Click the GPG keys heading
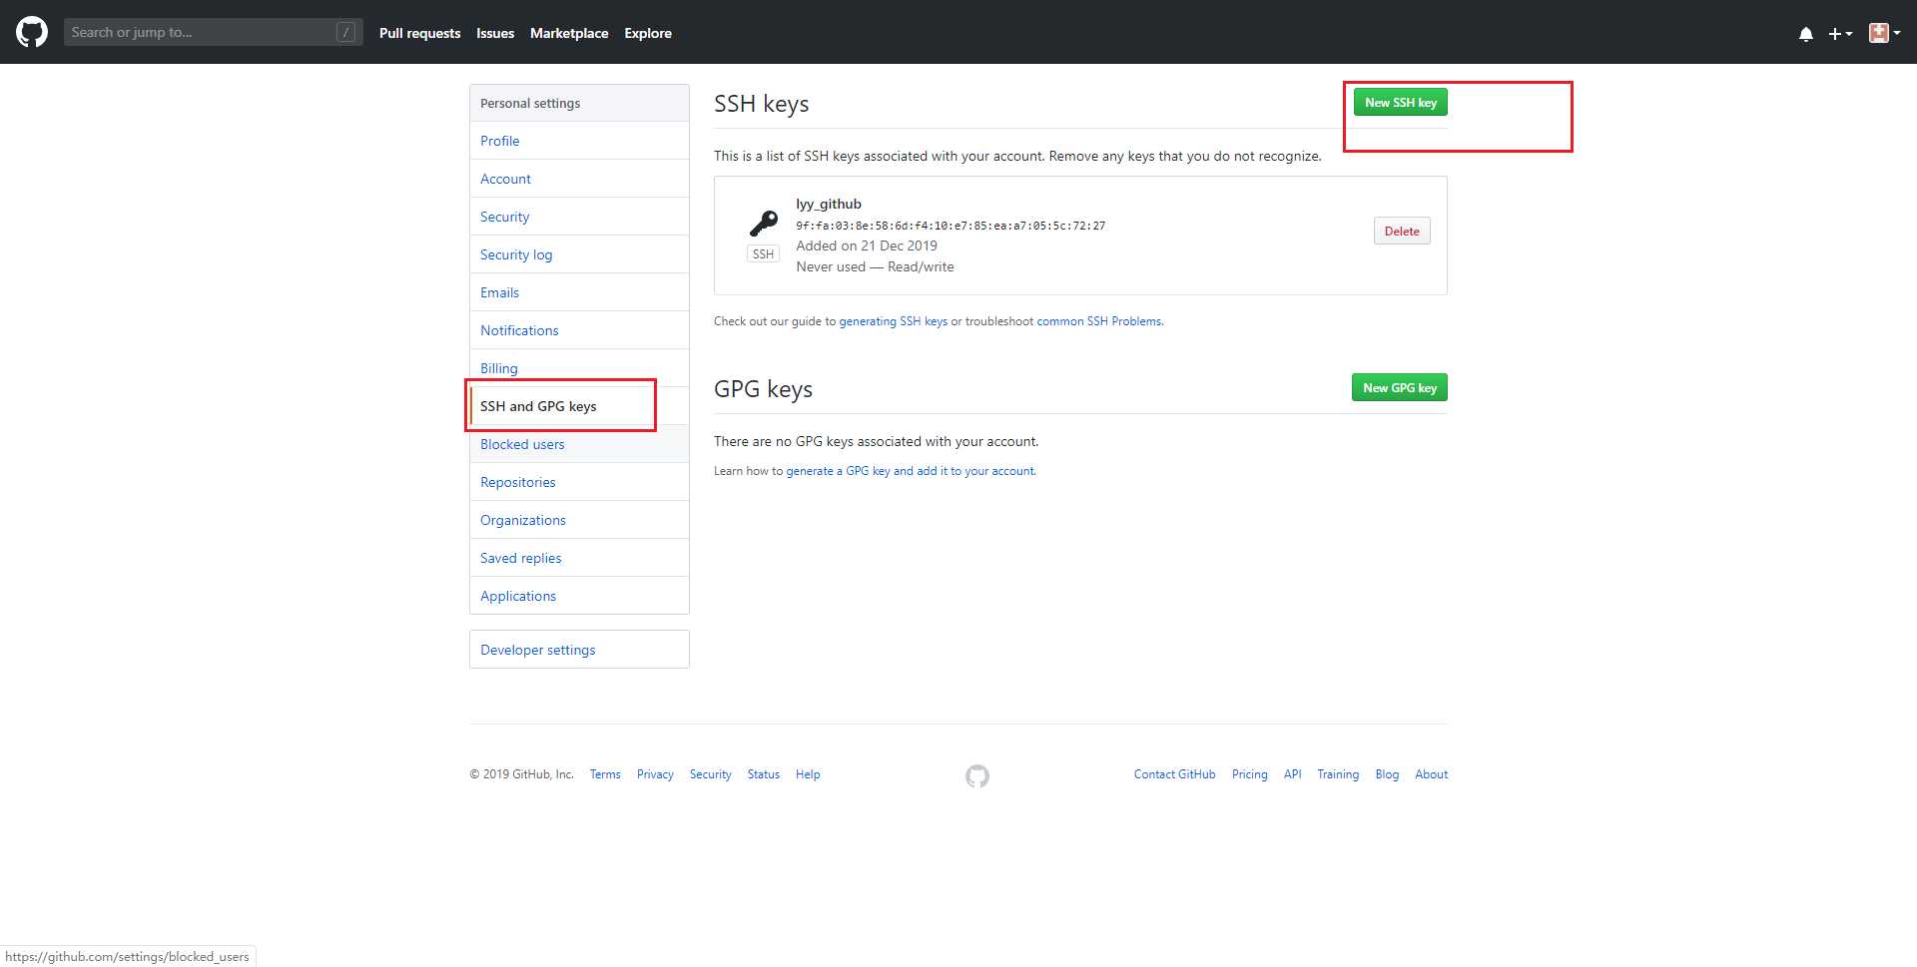 (763, 389)
